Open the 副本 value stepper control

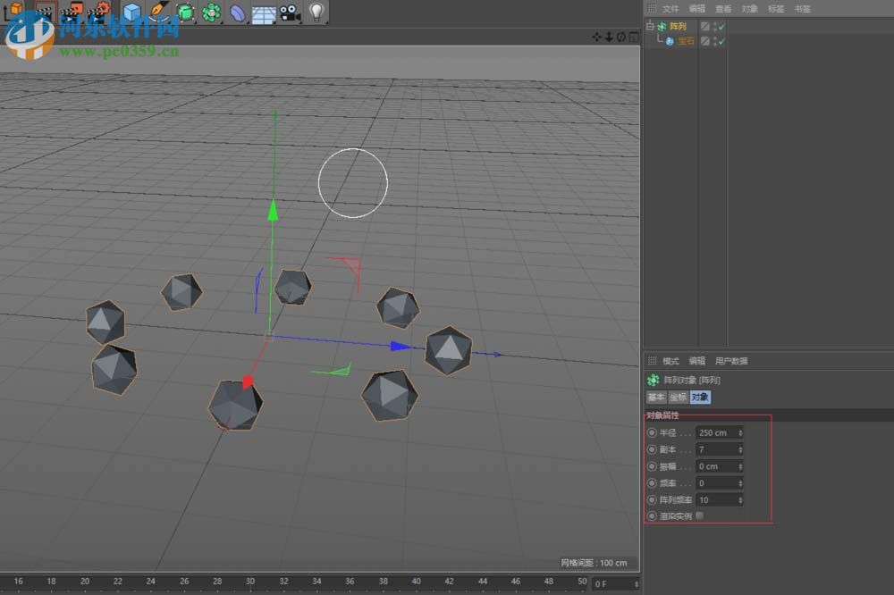point(741,450)
